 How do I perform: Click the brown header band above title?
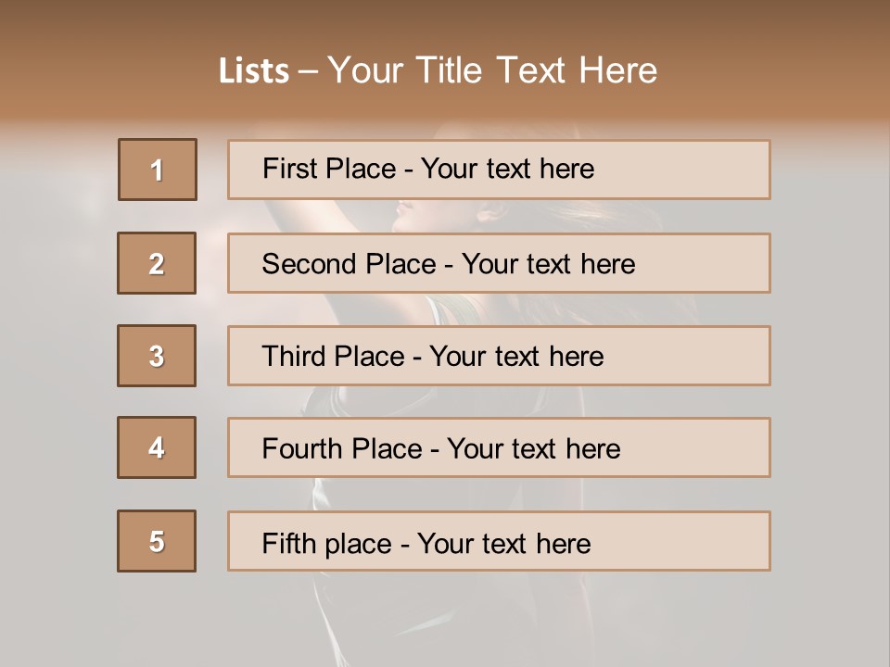pyautogui.click(x=445, y=23)
